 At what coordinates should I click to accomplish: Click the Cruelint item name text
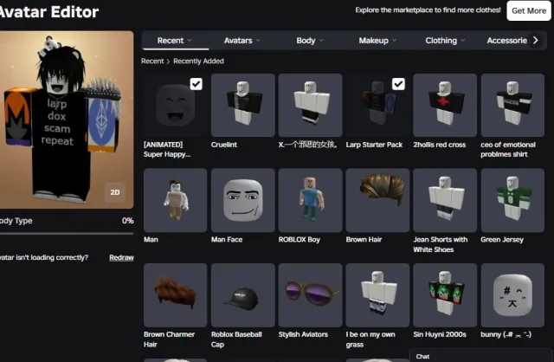click(x=224, y=145)
